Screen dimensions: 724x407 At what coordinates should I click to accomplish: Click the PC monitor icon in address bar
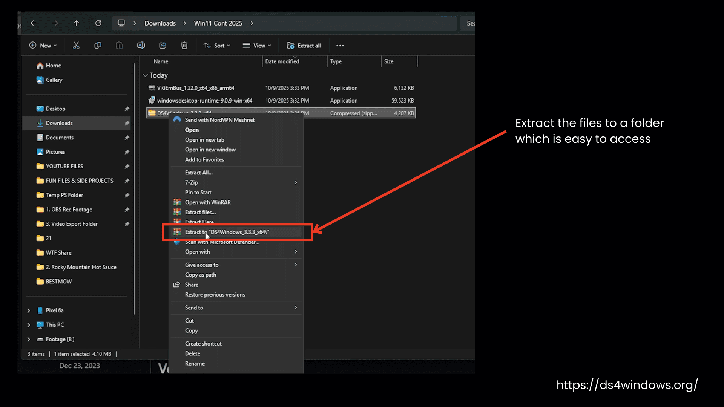click(121, 23)
